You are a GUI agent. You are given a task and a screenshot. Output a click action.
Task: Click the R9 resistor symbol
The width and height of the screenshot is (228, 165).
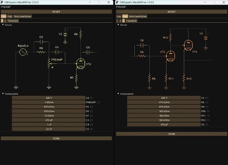click(149, 79)
